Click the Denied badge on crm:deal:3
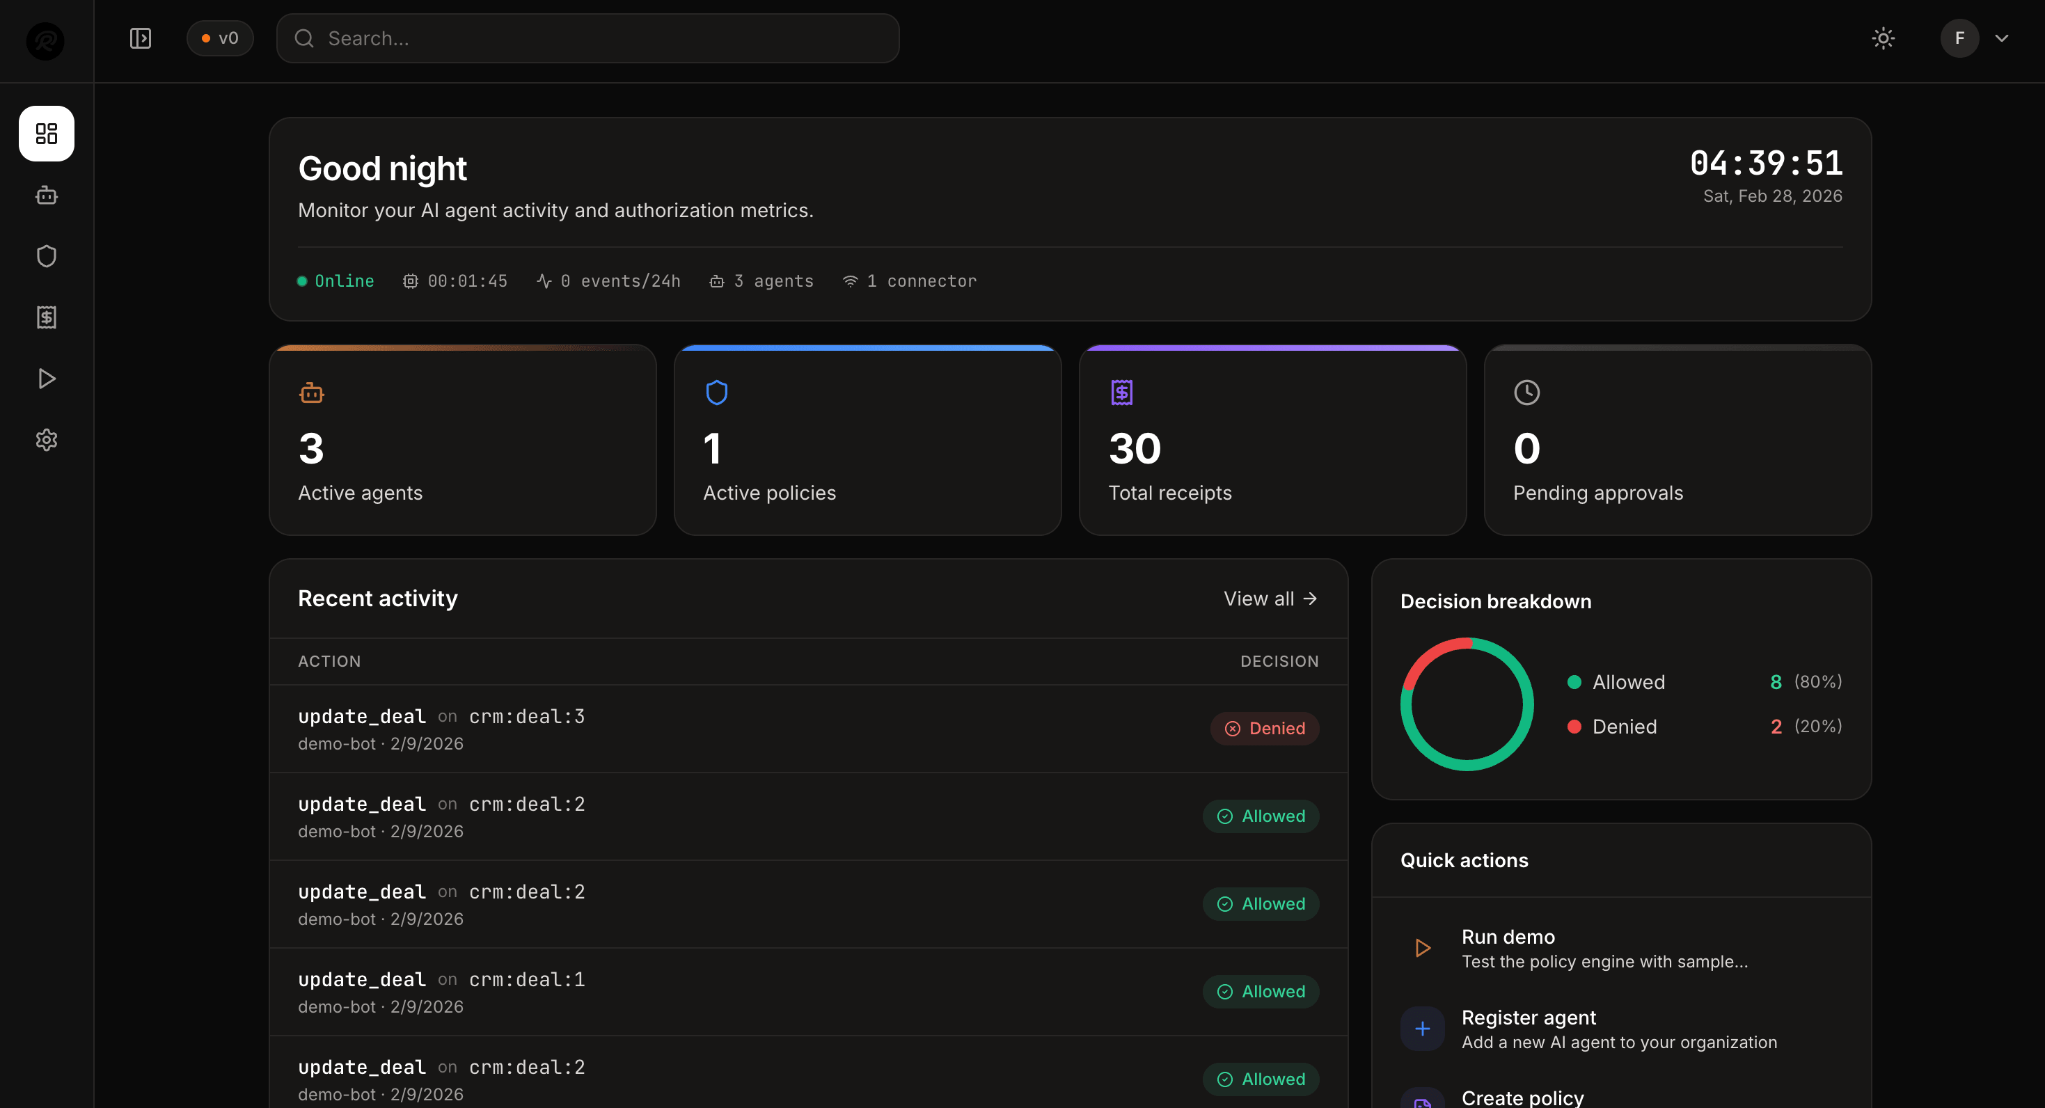 1265,728
